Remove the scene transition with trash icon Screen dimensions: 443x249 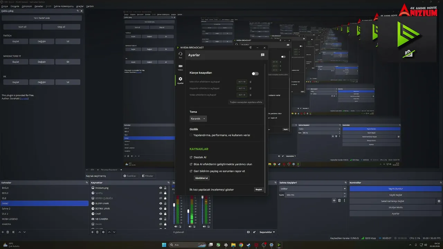pos(339,201)
